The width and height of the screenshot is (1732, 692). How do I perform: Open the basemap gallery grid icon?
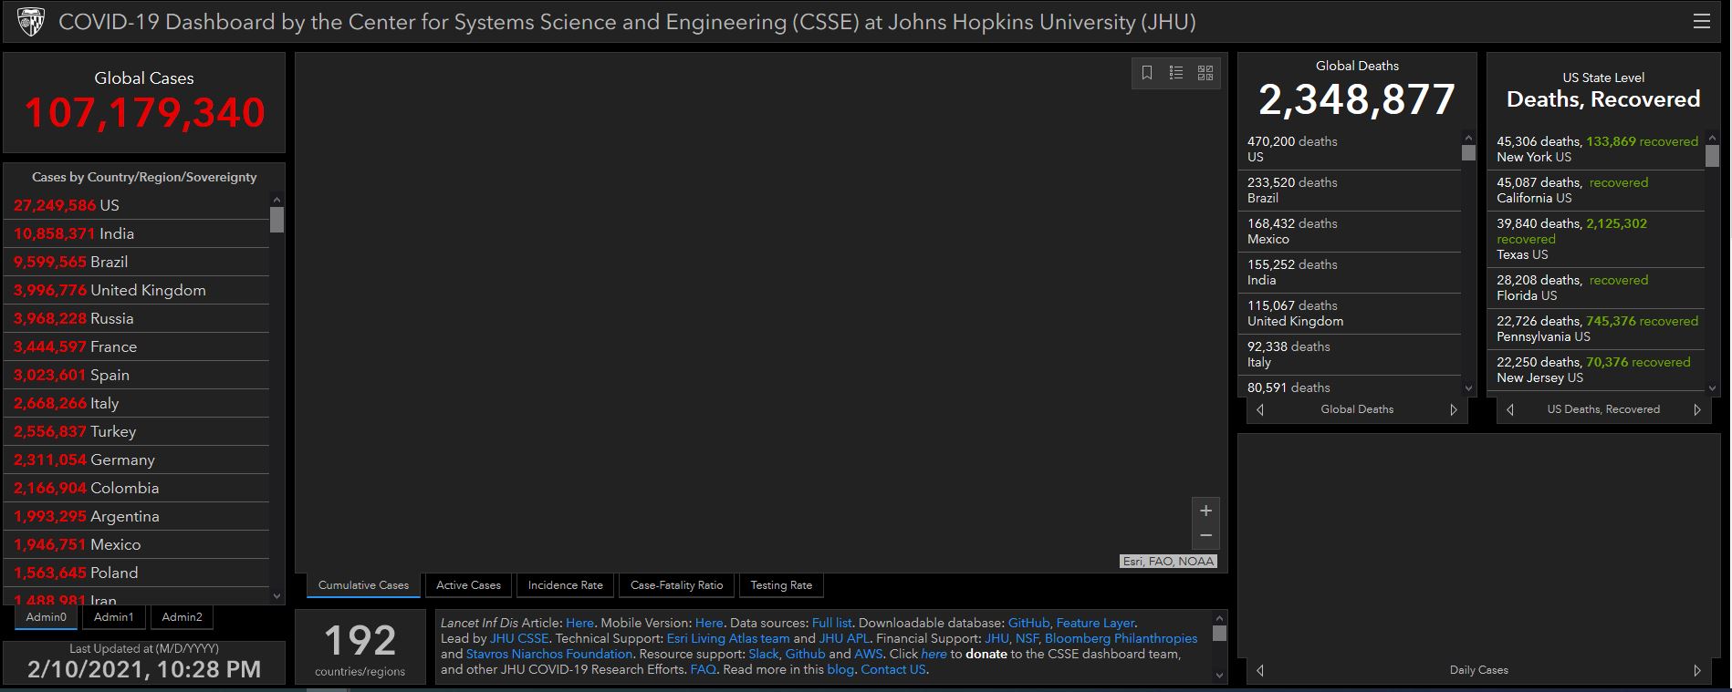pyautogui.click(x=1205, y=73)
